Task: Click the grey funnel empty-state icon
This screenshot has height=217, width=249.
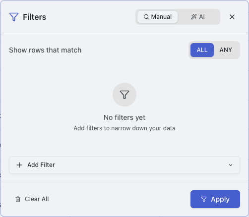Action: click(124, 95)
